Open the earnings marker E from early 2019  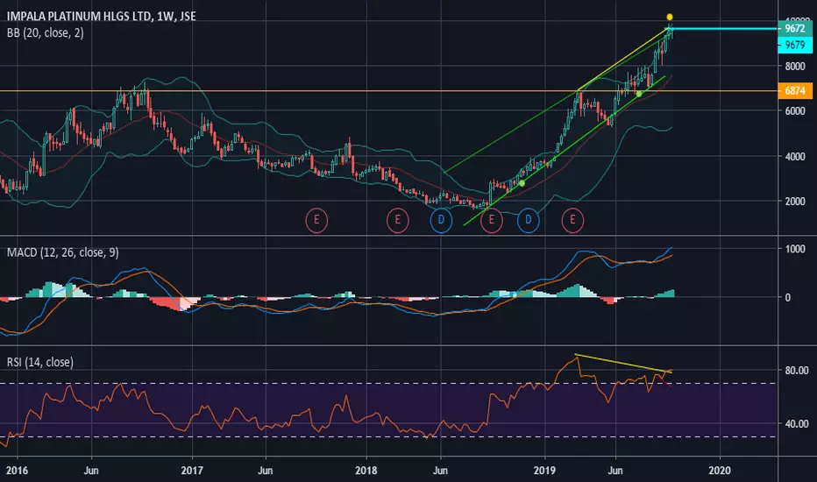572,220
